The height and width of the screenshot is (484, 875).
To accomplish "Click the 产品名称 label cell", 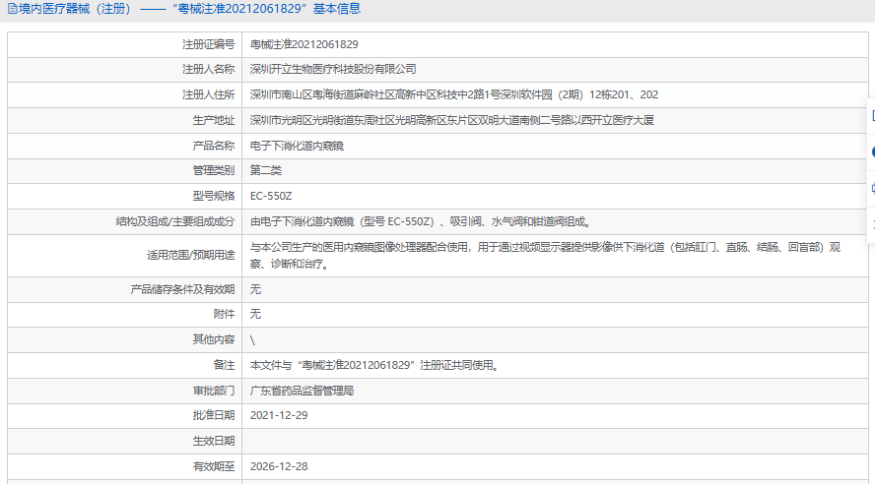I will click(124, 146).
